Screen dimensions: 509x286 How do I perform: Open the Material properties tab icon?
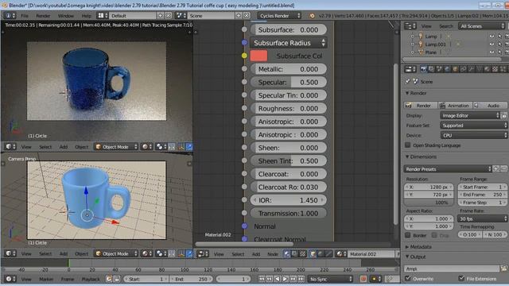pos(487,69)
